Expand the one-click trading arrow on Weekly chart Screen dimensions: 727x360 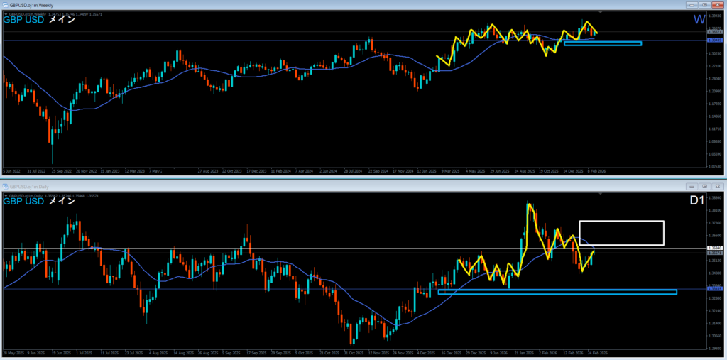point(6,14)
